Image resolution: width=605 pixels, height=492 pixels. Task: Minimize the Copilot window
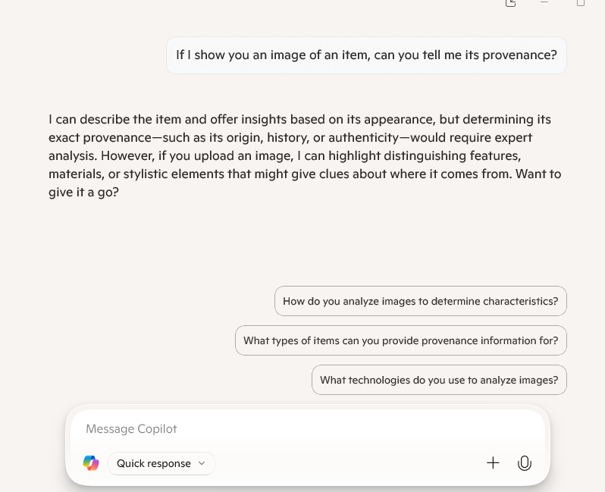[544, 3]
